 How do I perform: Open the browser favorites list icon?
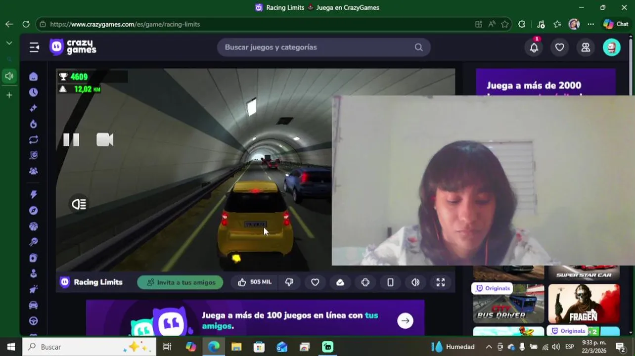click(x=557, y=24)
